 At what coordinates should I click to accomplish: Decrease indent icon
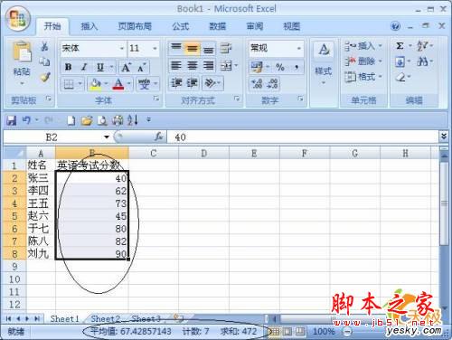(x=176, y=82)
